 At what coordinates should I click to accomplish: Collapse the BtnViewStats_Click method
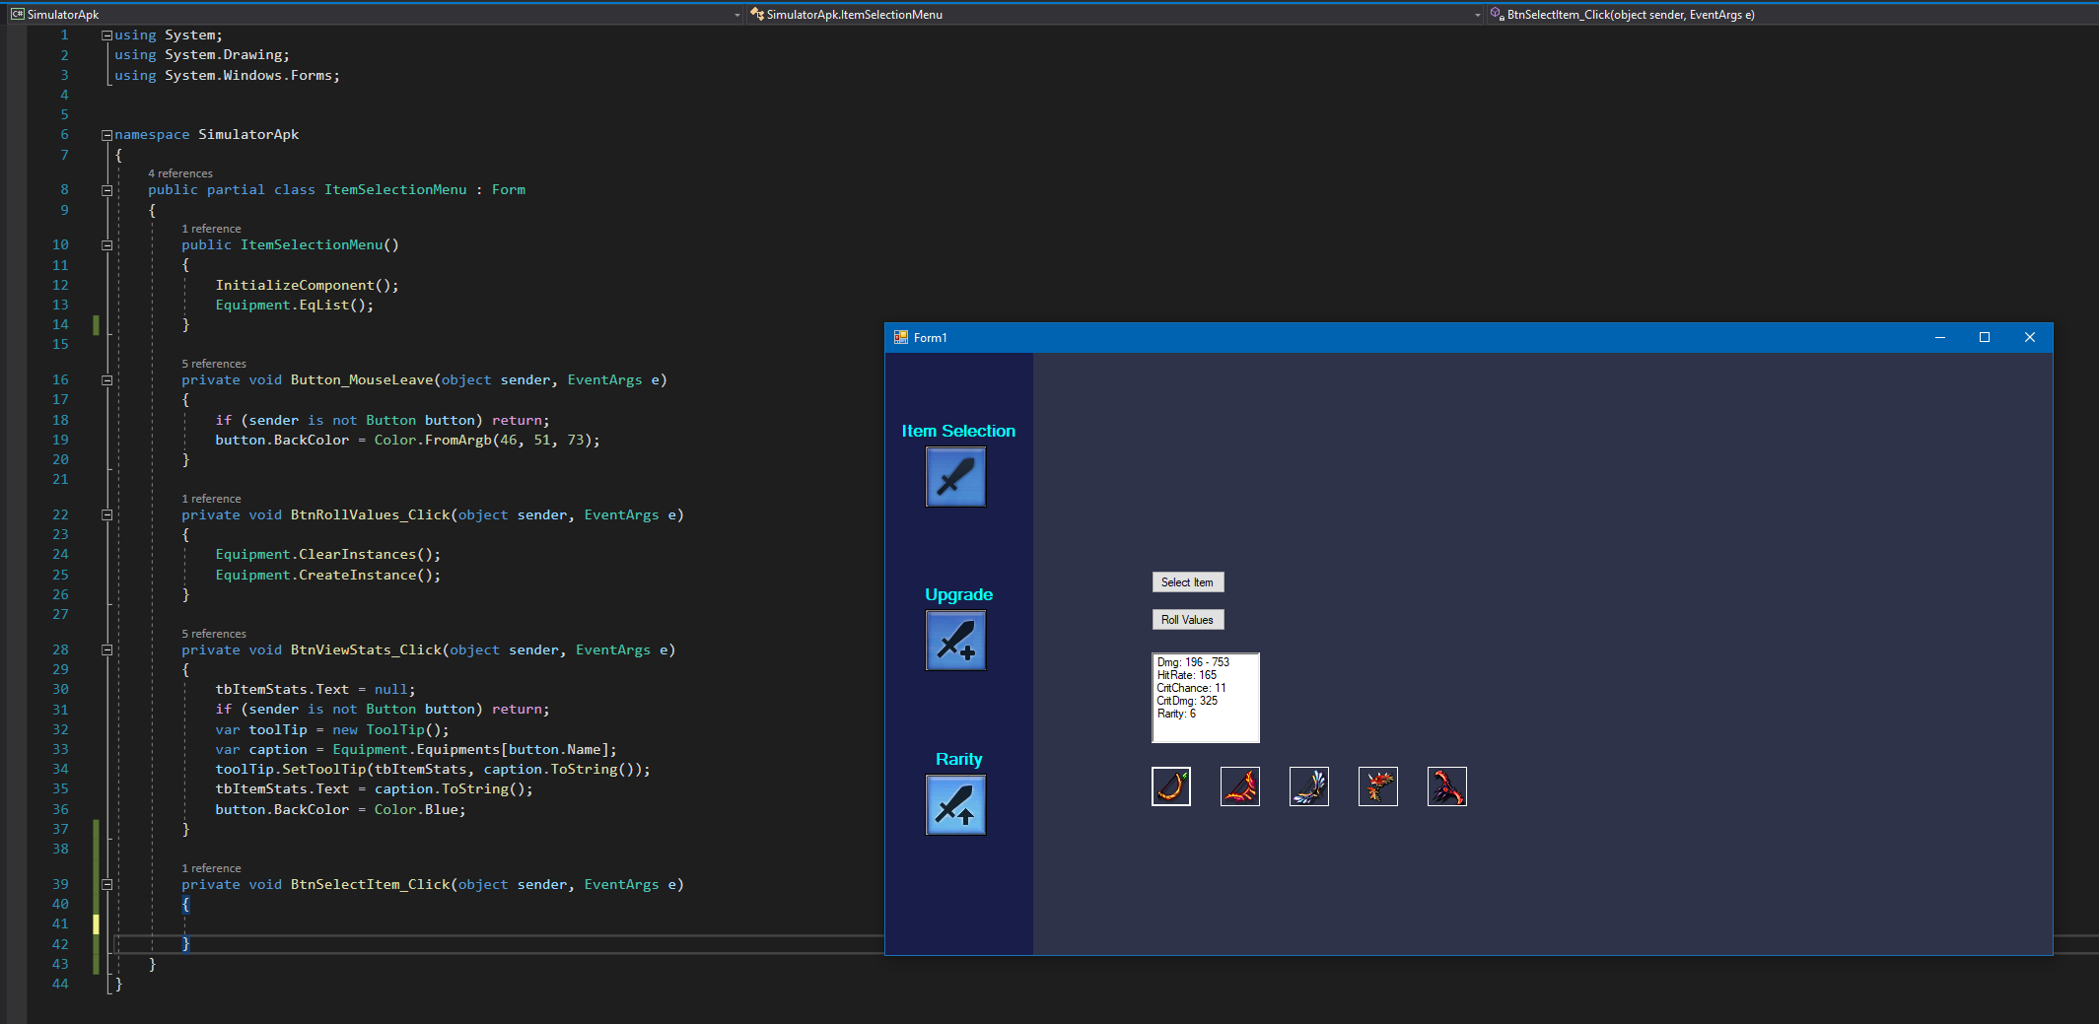(x=106, y=650)
